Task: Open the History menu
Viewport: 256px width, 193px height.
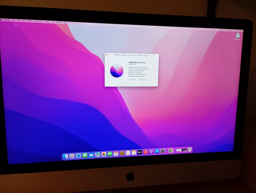Action: coord(30,21)
